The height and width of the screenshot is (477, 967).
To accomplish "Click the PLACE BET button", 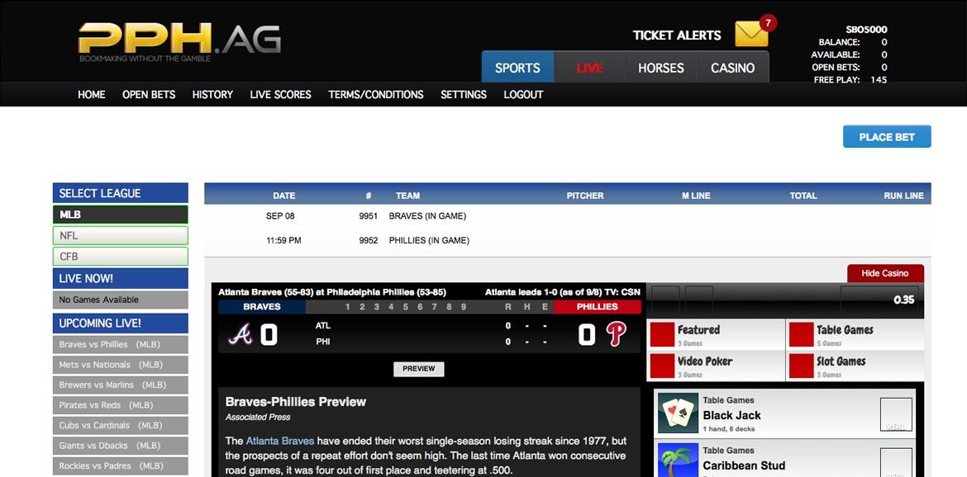I will [887, 137].
